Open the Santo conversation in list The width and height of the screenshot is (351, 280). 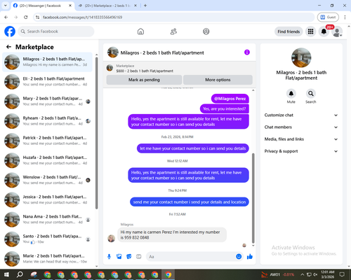coord(47,239)
